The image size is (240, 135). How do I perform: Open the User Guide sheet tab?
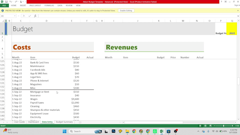click(x=19, y=122)
